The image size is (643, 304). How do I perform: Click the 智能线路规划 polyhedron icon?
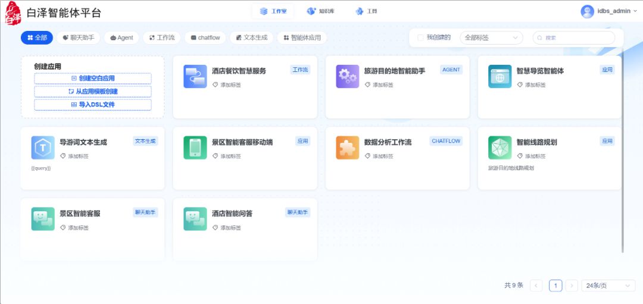500,148
